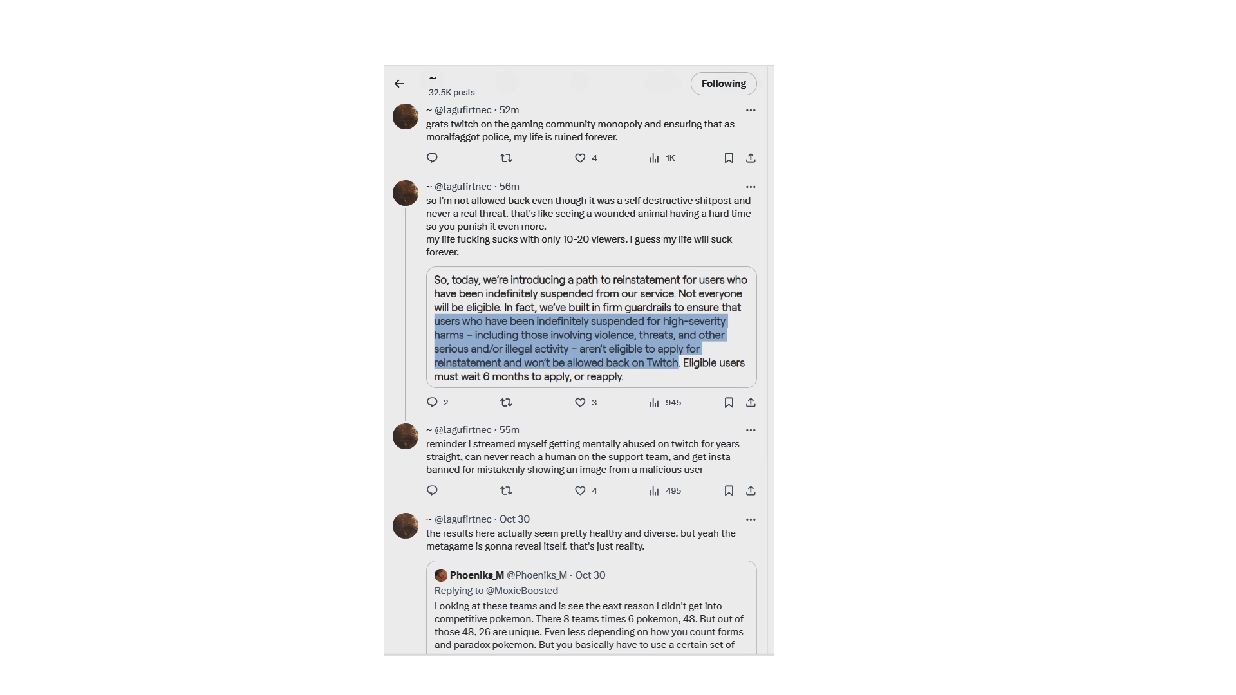Like the 52m post with 4 likes
The image size is (1236, 695).
(586, 158)
